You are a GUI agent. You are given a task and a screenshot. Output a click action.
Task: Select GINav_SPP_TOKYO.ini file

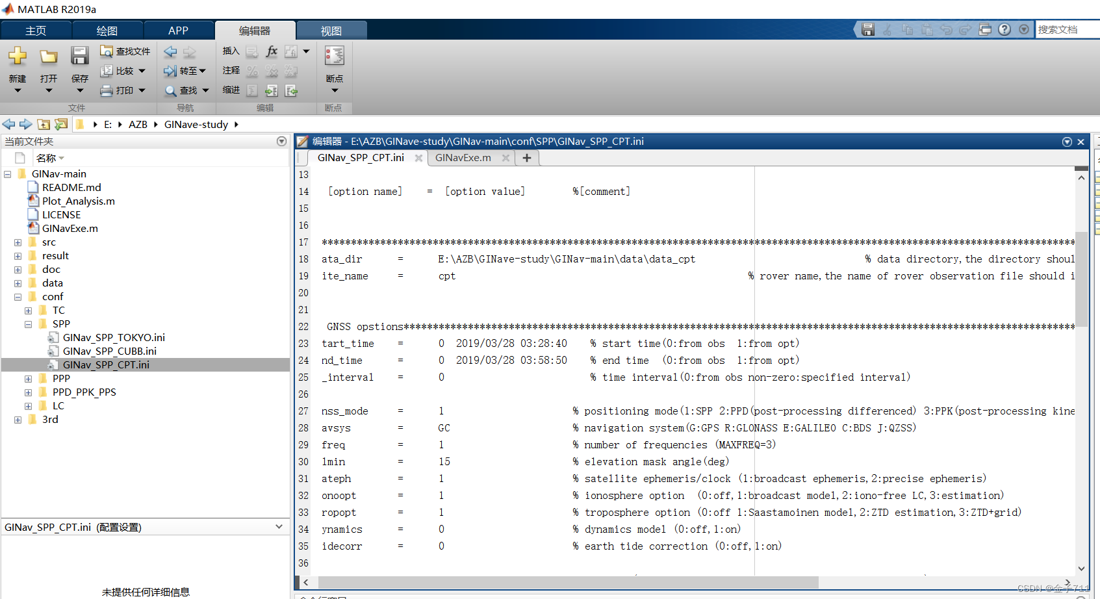pyautogui.click(x=114, y=338)
